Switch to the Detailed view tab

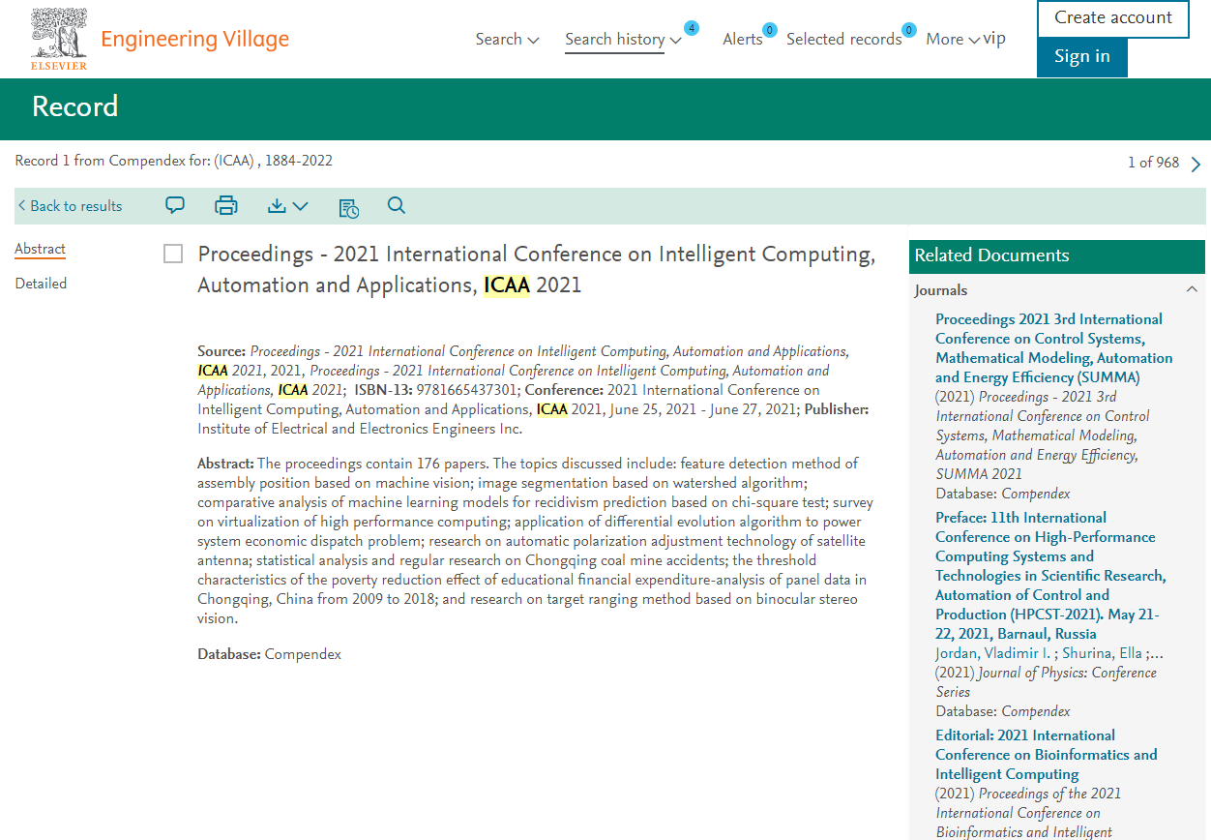point(41,284)
